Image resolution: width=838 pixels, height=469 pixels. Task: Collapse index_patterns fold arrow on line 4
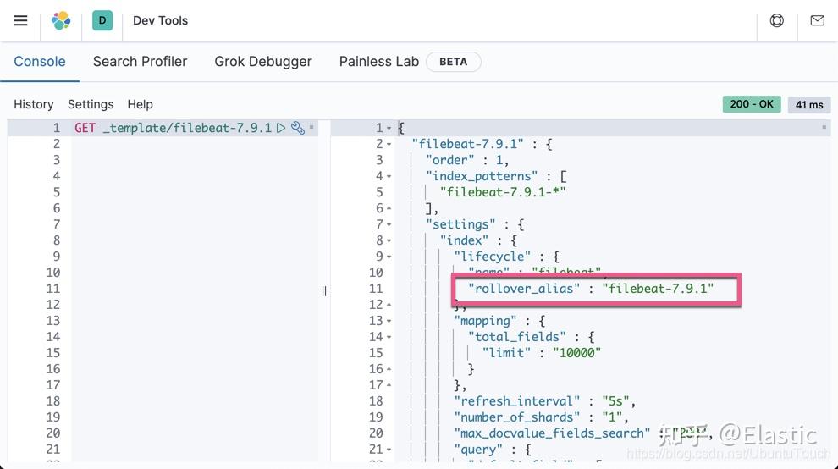389,176
